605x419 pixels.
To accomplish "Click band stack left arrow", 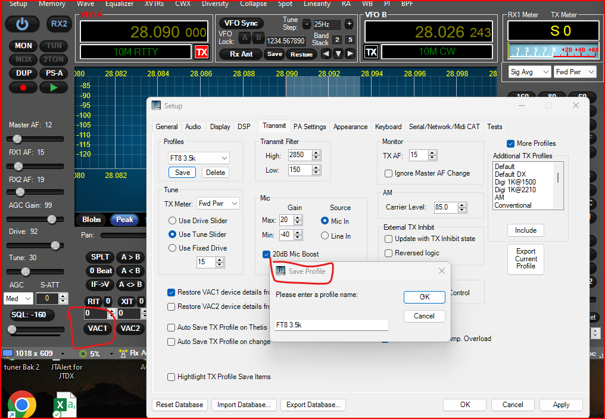I will tap(326, 54).
